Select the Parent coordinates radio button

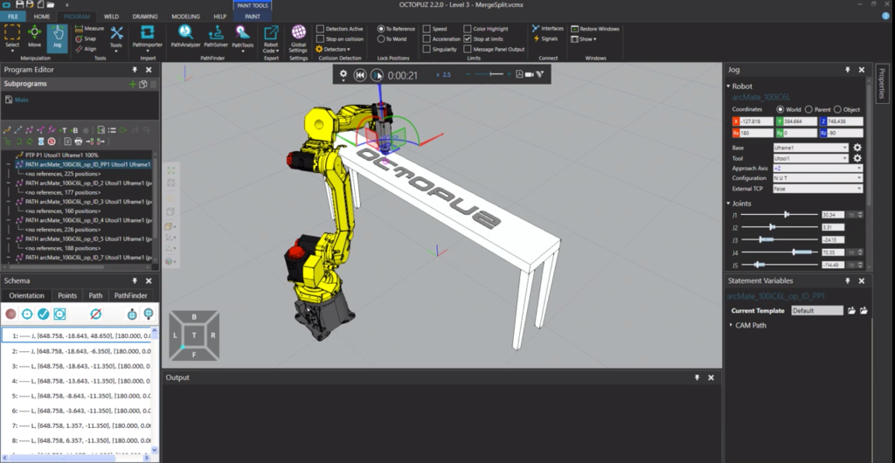(808, 109)
